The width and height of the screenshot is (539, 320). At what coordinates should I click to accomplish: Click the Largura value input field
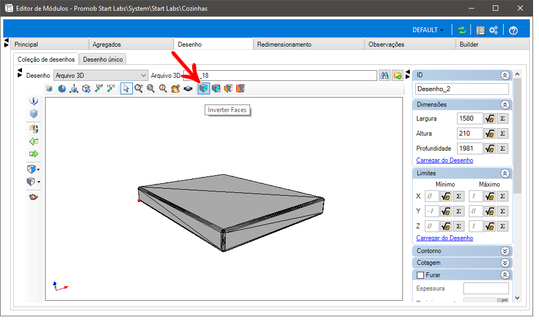469,118
